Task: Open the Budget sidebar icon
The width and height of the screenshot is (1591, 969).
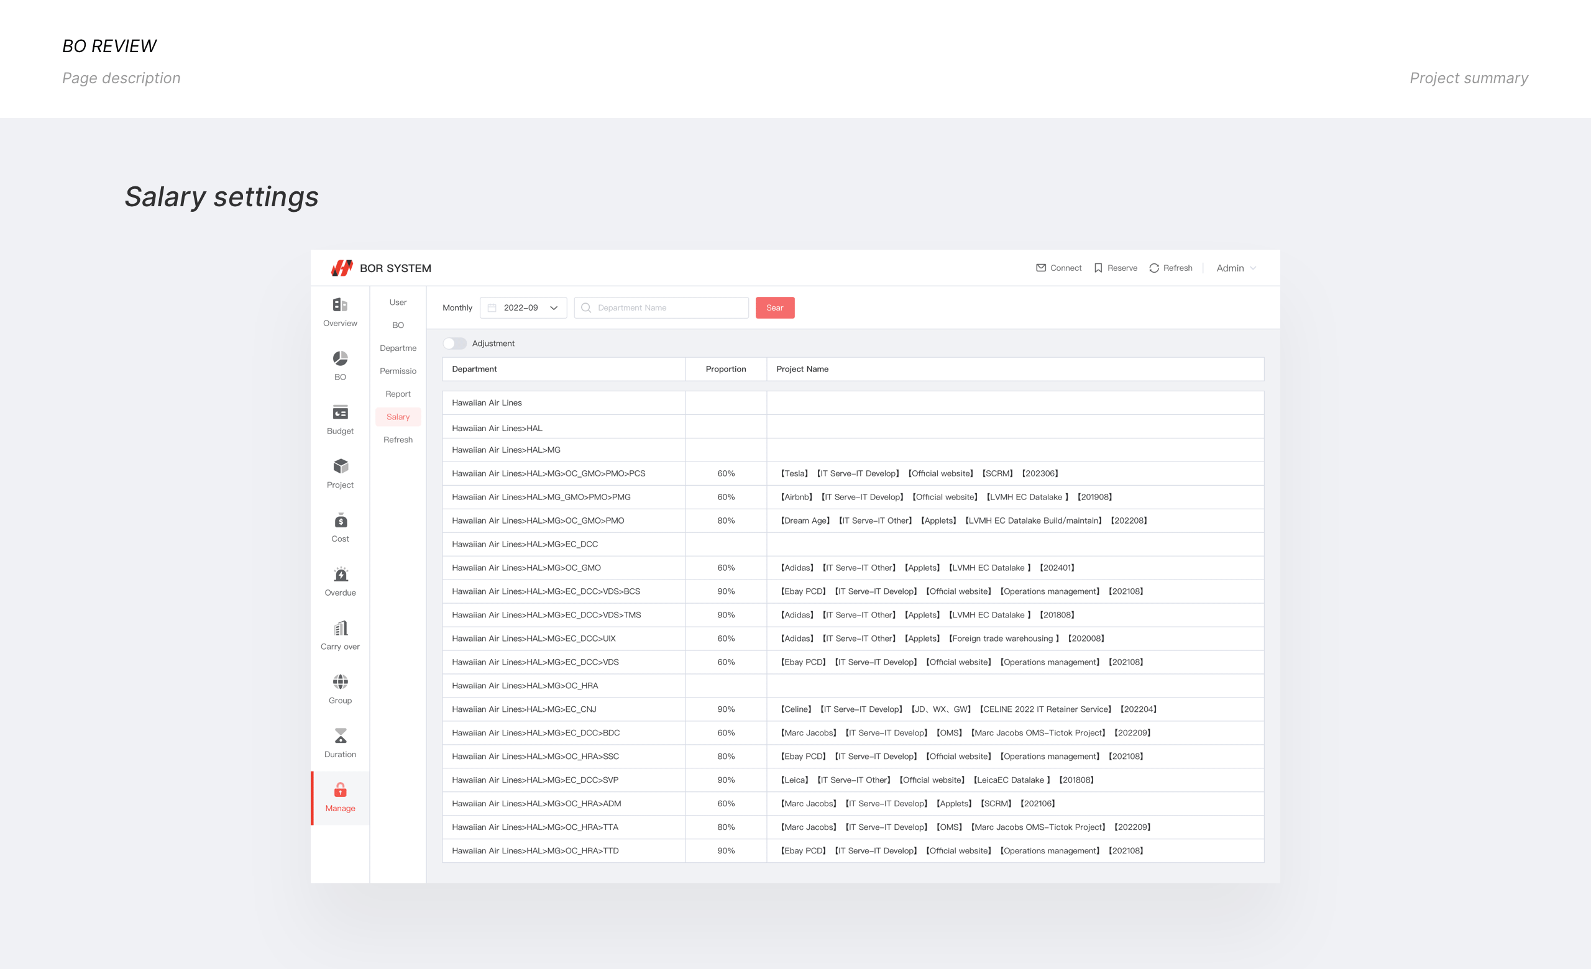Action: point(341,412)
